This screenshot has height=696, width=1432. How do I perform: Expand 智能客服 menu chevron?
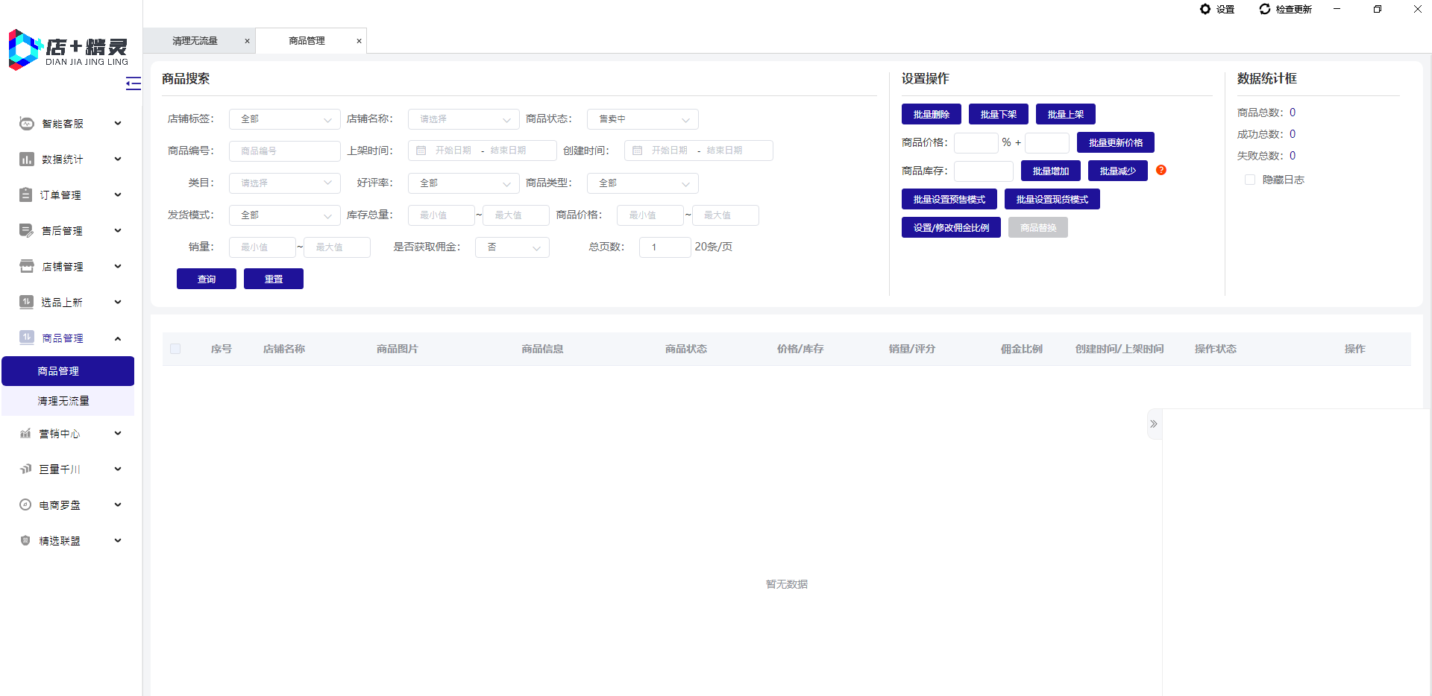coord(118,124)
